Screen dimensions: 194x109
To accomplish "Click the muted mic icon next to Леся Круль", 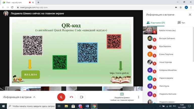I will pyautogui.click(x=154, y=87).
